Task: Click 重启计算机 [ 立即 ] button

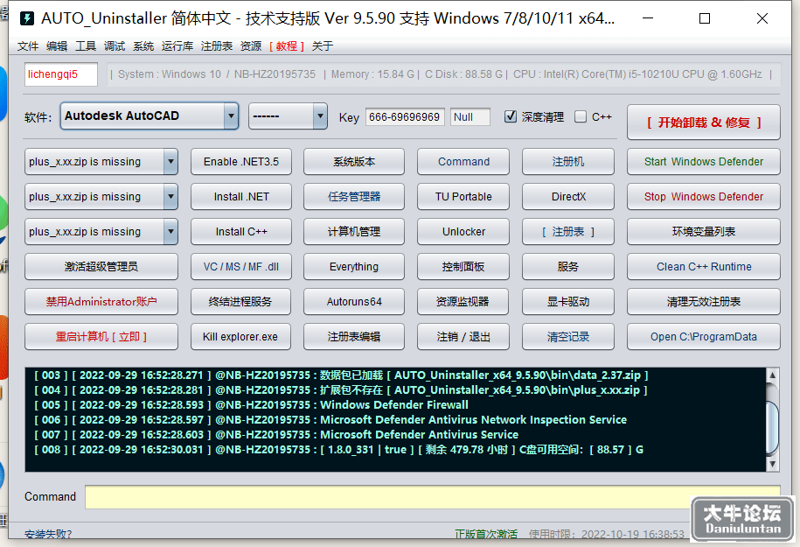Action: click(101, 337)
